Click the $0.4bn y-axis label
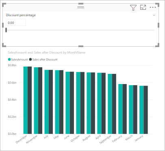Screen dimensions: 165x151 click(12, 99)
